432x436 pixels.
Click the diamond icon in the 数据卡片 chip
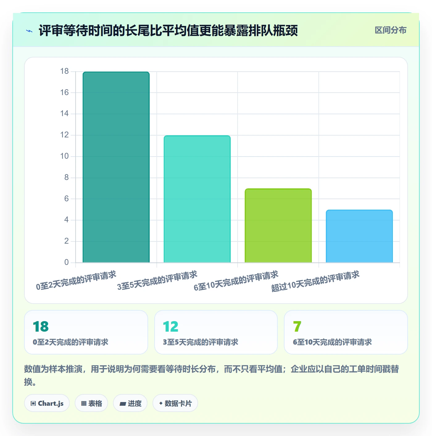tap(161, 403)
